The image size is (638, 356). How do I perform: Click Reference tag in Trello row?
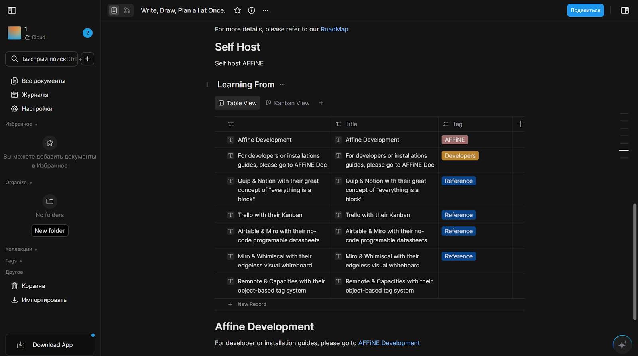coord(459,215)
